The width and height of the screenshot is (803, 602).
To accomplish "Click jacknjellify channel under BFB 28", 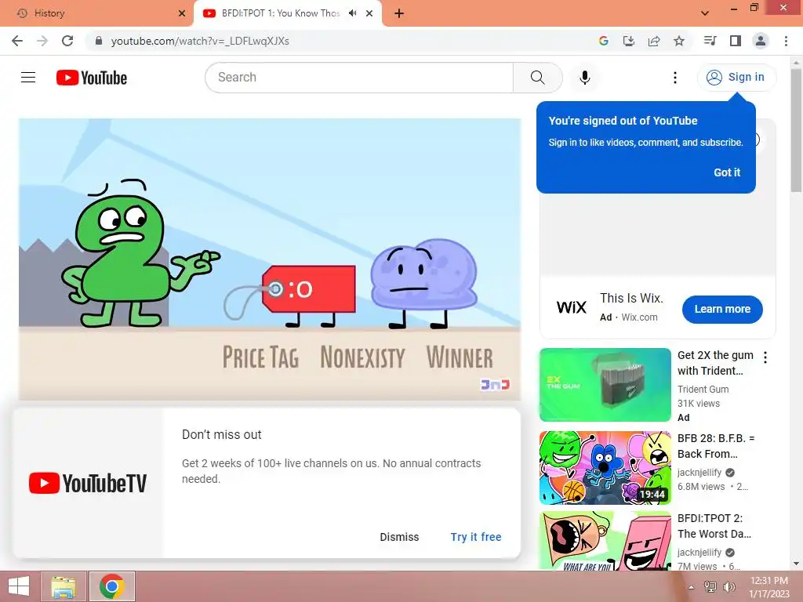I will pos(699,473).
